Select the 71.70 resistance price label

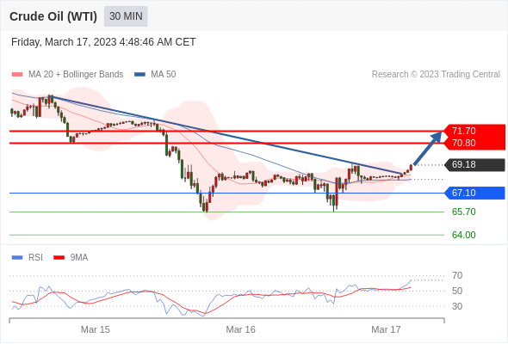click(464, 131)
